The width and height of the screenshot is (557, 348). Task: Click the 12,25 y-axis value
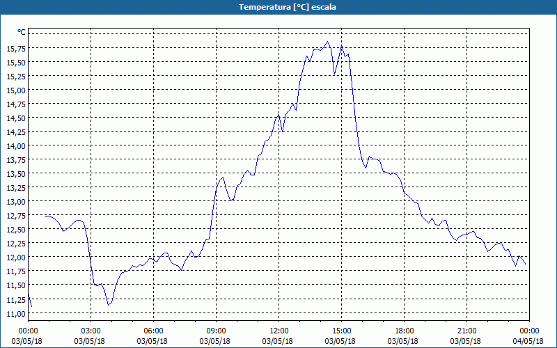[16, 244]
